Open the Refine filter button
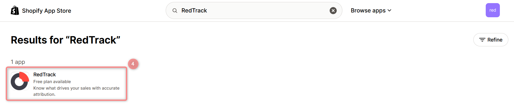 pos(491,40)
